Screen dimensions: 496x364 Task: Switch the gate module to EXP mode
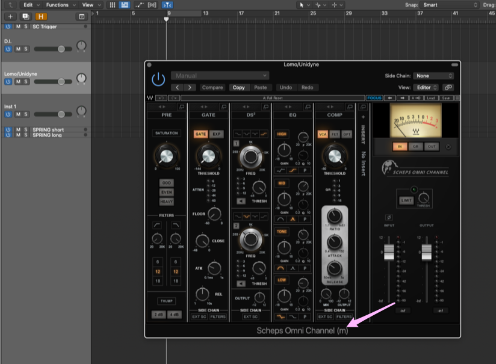pos(216,134)
